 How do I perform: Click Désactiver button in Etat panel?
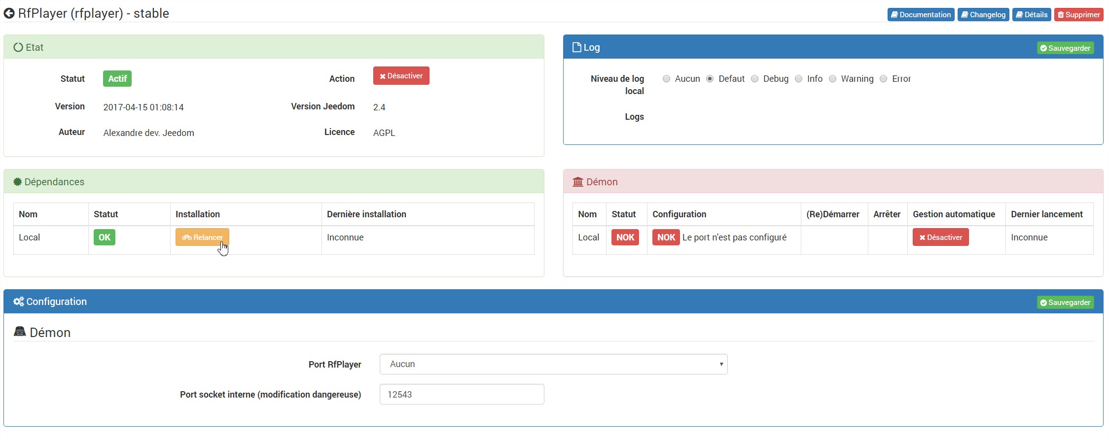click(x=401, y=76)
